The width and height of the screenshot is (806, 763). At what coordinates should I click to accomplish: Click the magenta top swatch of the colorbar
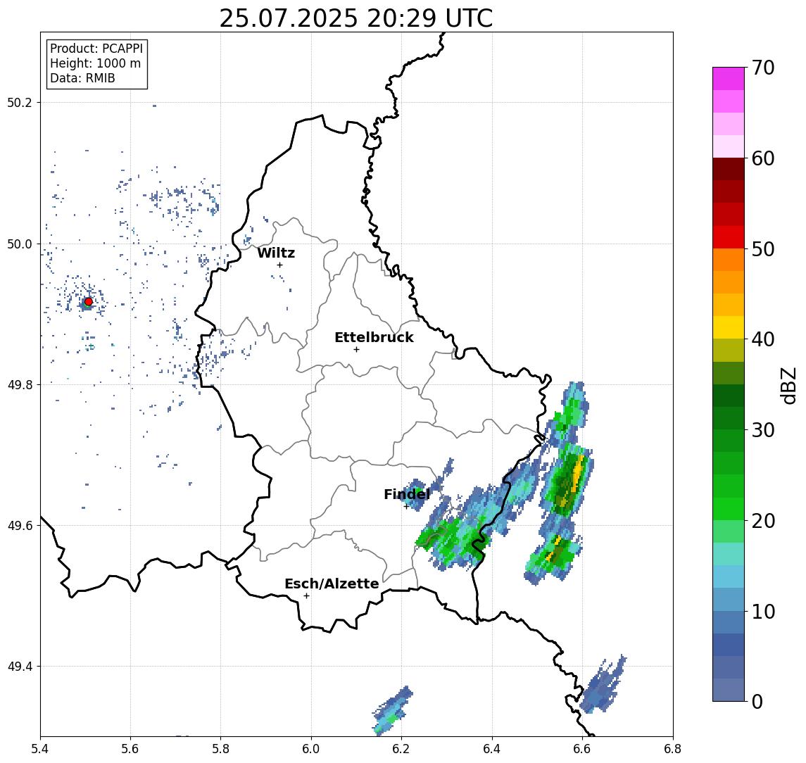coord(729,79)
